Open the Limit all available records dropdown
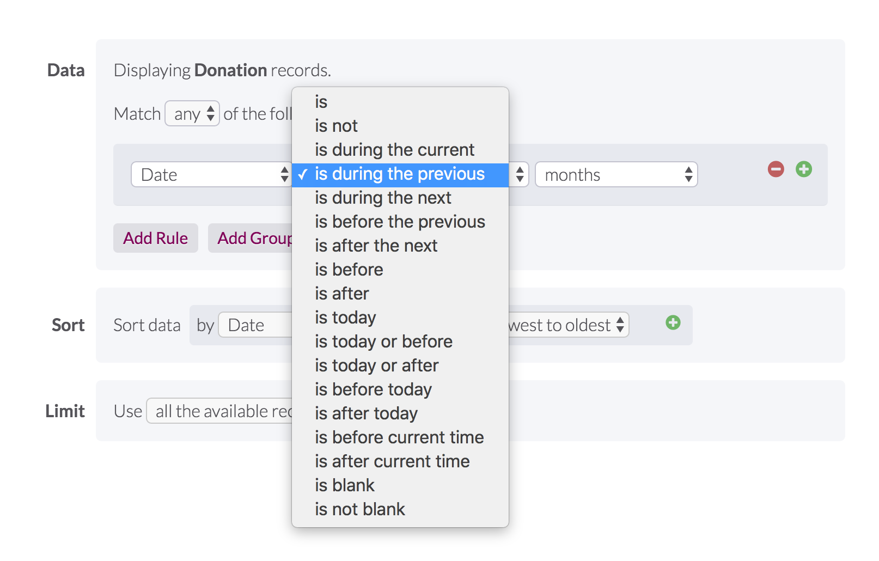 220,411
